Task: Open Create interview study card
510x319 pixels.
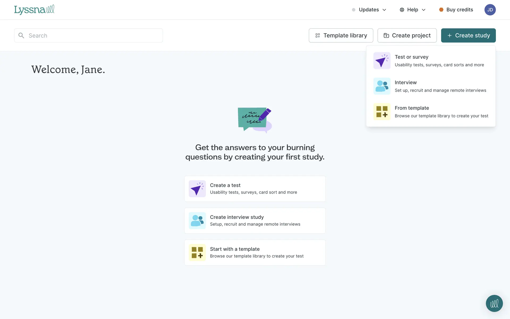Action: tap(255, 221)
